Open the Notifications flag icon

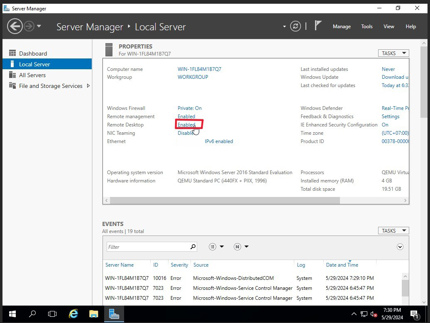(318, 25)
